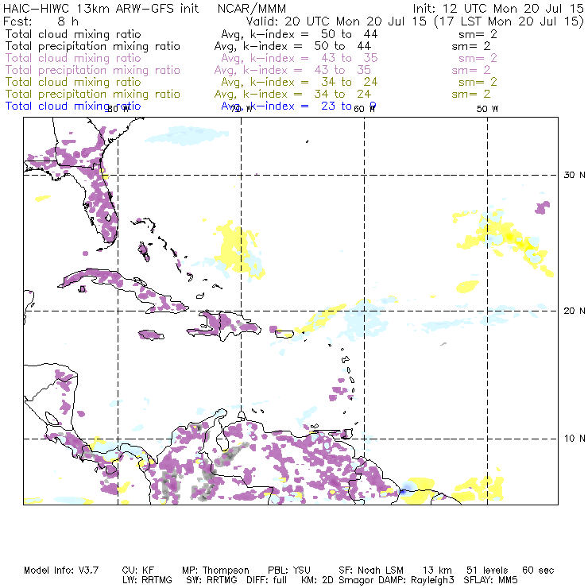Click the "CU: KF" cumulus scheme text

click(x=138, y=571)
